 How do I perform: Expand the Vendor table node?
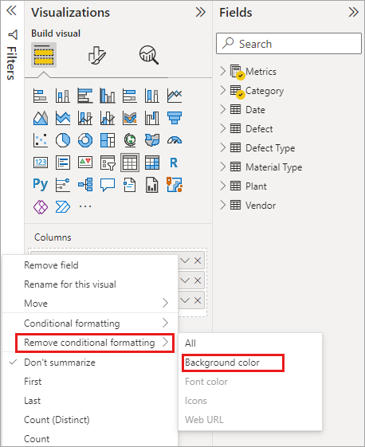click(x=222, y=205)
